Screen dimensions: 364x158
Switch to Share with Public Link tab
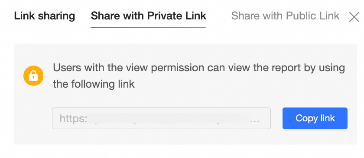pos(285,16)
